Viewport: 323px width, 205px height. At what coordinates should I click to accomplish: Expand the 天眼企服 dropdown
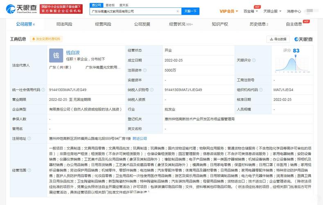point(272,11)
